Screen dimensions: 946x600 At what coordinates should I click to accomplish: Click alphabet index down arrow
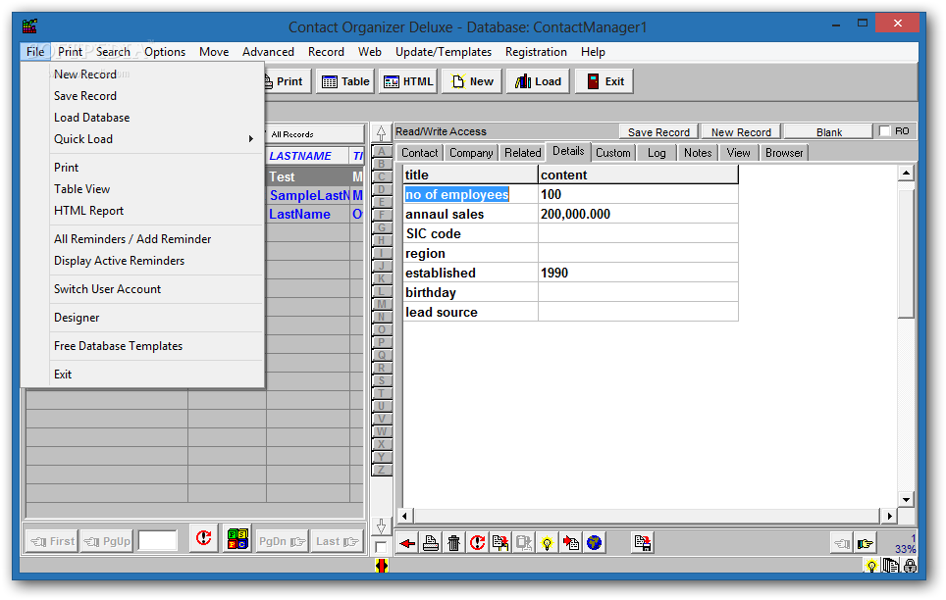pos(381,526)
